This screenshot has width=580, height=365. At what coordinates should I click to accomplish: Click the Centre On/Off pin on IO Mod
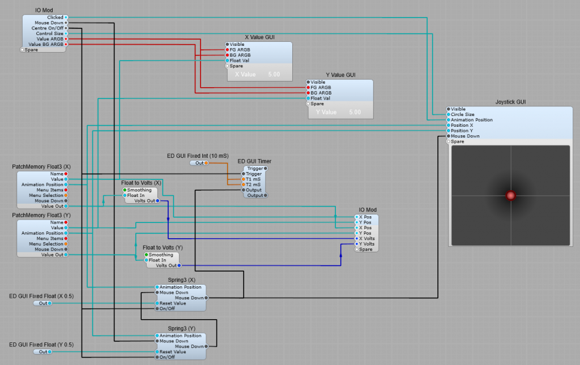pos(66,28)
